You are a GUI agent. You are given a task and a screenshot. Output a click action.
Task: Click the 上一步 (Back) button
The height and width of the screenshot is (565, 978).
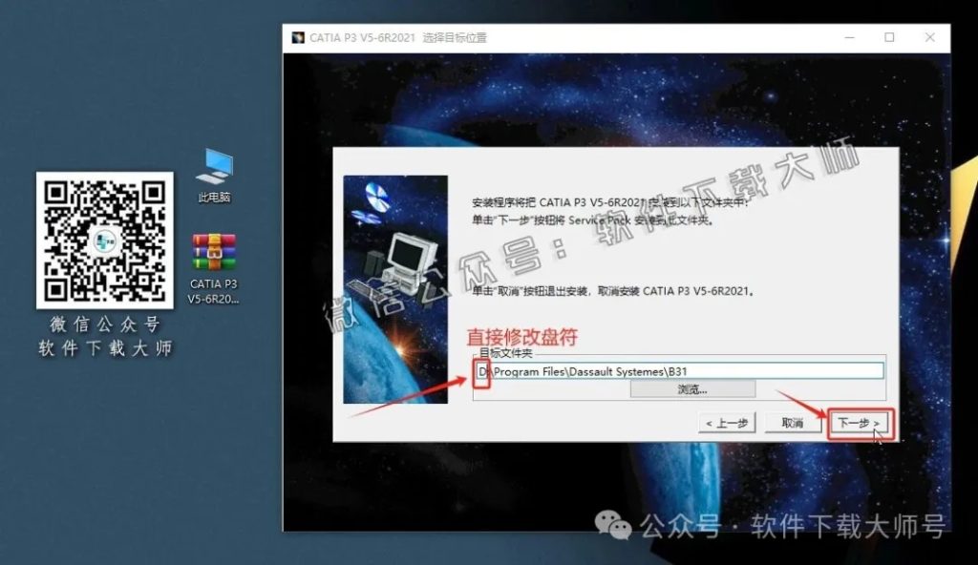pyautogui.click(x=726, y=422)
